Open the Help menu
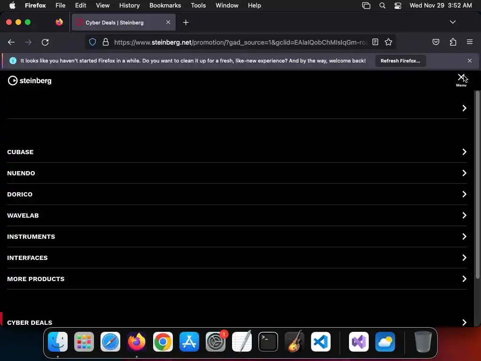Screen dimensions: 481x361 pos(254,5)
